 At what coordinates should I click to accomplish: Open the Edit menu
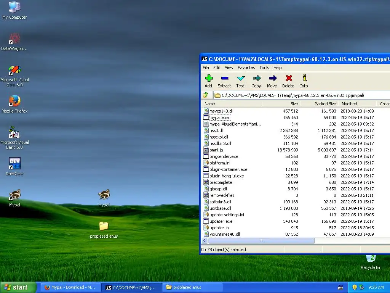[217, 68]
